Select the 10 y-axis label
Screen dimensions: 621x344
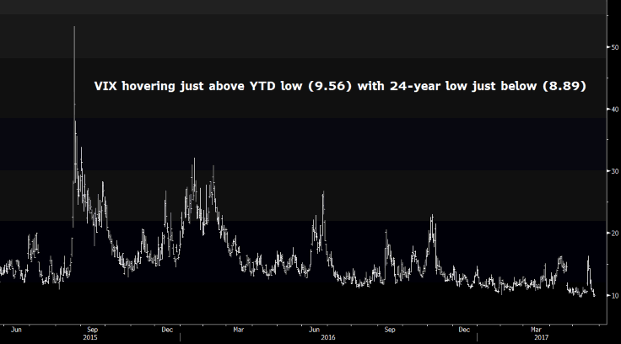point(614,295)
